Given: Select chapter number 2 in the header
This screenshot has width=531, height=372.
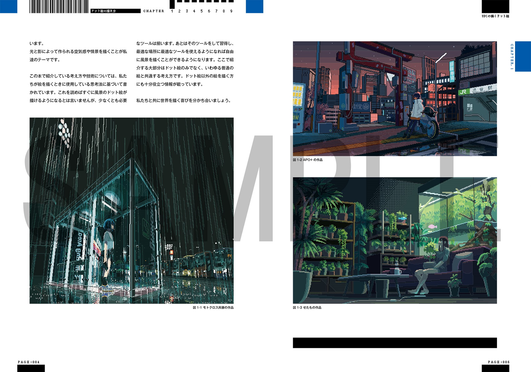Looking at the screenshot, I should [x=179, y=11].
